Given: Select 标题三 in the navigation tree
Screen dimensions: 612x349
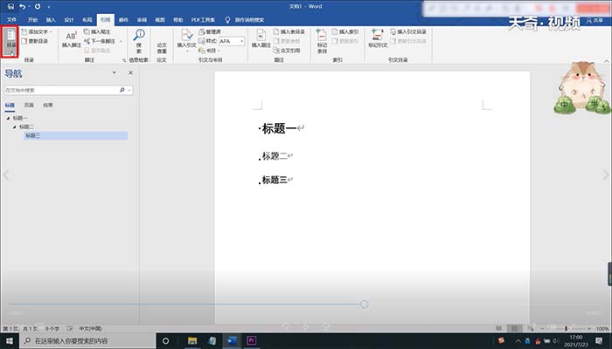Looking at the screenshot, I should click(x=76, y=135).
